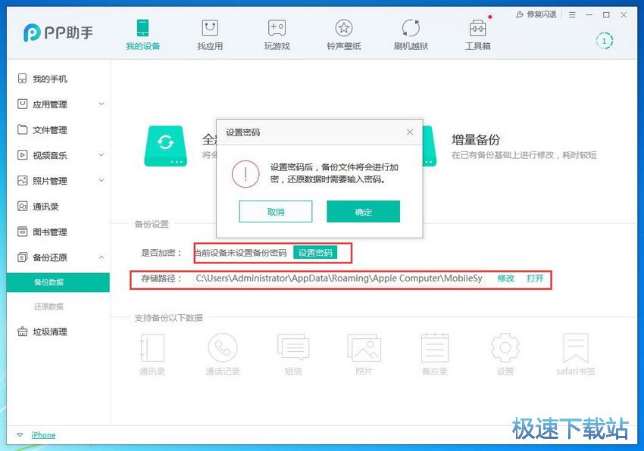The height and width of the screenshot is (451, 644).
Task: Click the 我的手机 phone icon
Action: (22, 79)
